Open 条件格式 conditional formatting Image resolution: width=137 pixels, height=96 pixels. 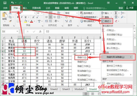point(87,13)
